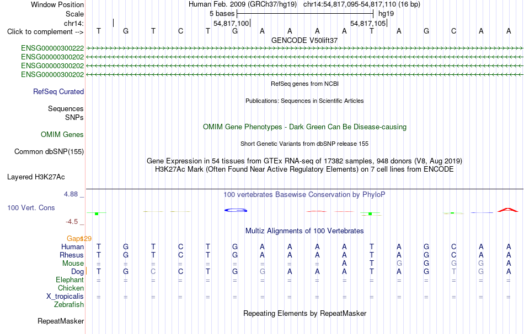This screenshot has height=334, width=524.
Task: Select the Elephant alignment row label
Action: (70, 280)
